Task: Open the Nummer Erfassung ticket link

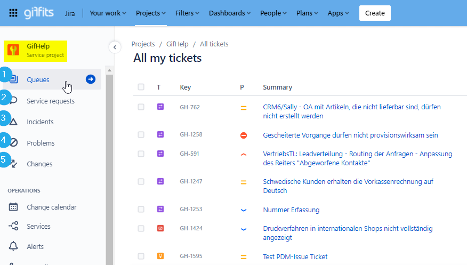Action: pos(291,210)
